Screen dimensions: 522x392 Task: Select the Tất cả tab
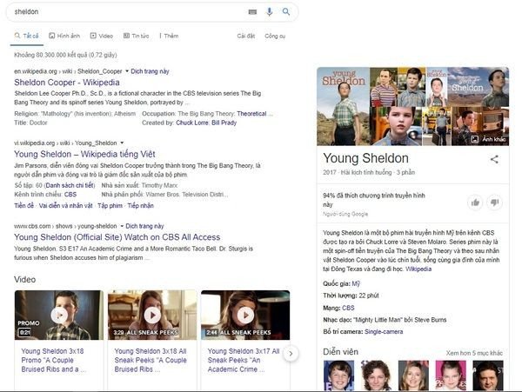point(27,36)
